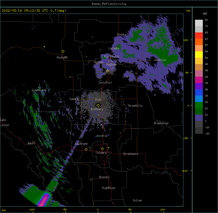Click the Banff town label
The width and height of the screenshot is (218, 213).
[x=31, y=143]
